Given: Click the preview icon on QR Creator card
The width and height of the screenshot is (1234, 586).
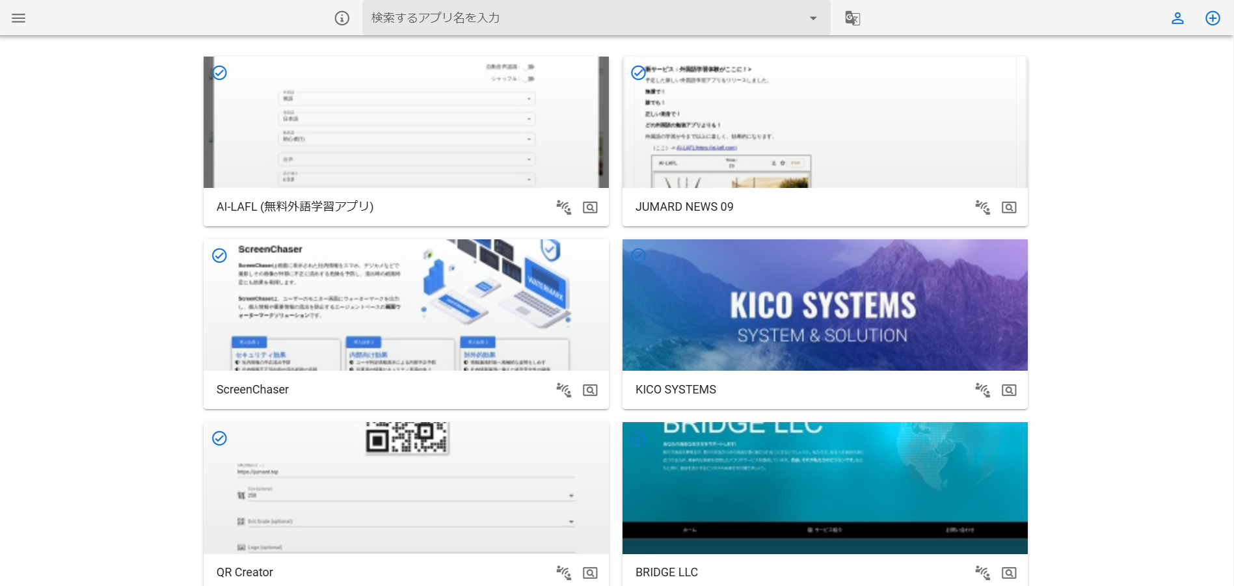Looking at the screenshot, I should [x=590, y=573].
